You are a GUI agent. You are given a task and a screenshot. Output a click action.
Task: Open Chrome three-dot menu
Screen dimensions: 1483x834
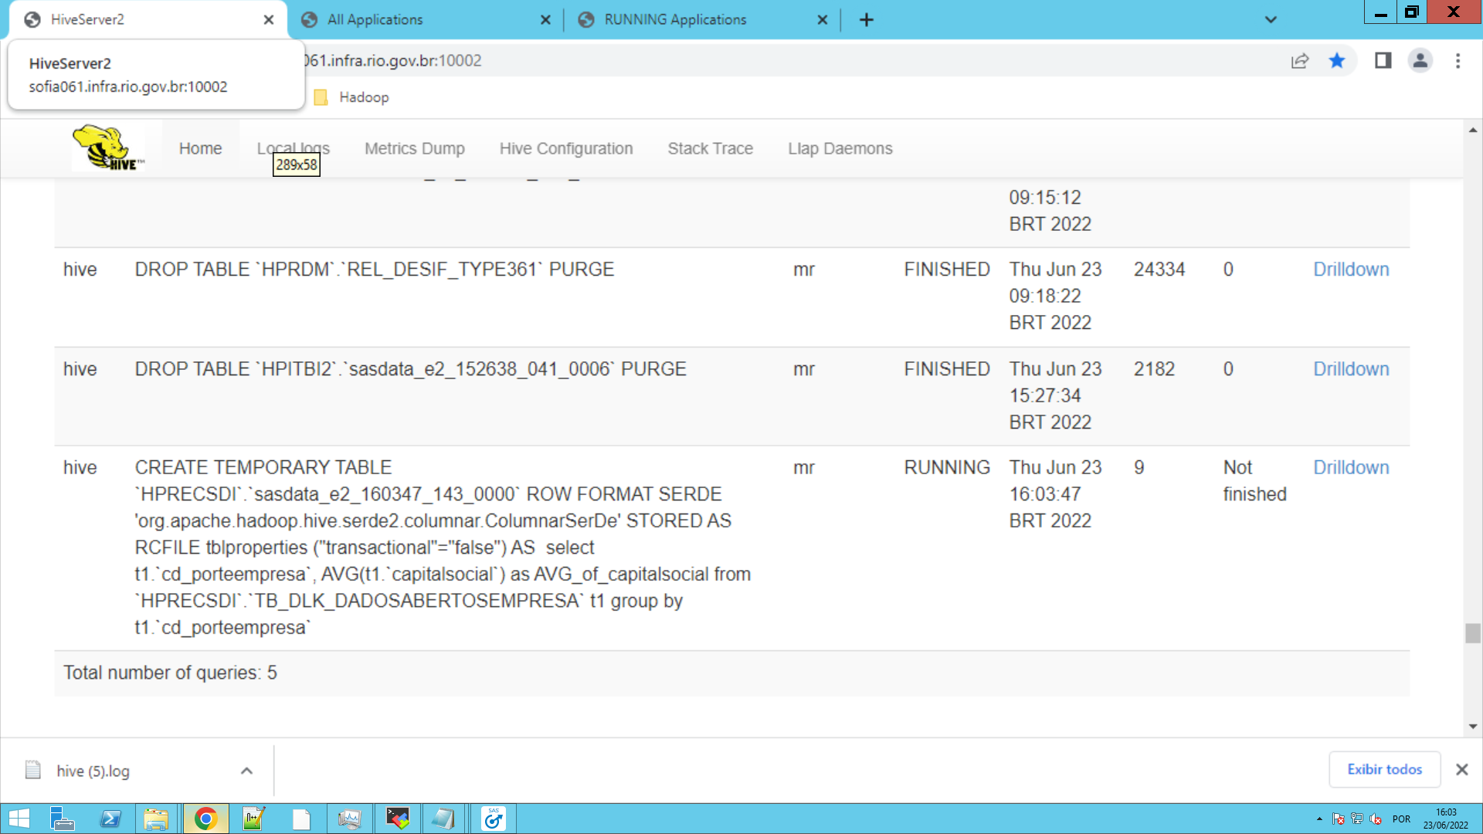tap(1458, 61)
